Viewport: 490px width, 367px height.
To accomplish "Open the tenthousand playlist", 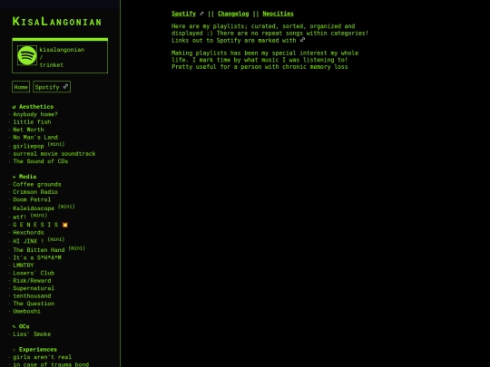I will tap(32, 295).
